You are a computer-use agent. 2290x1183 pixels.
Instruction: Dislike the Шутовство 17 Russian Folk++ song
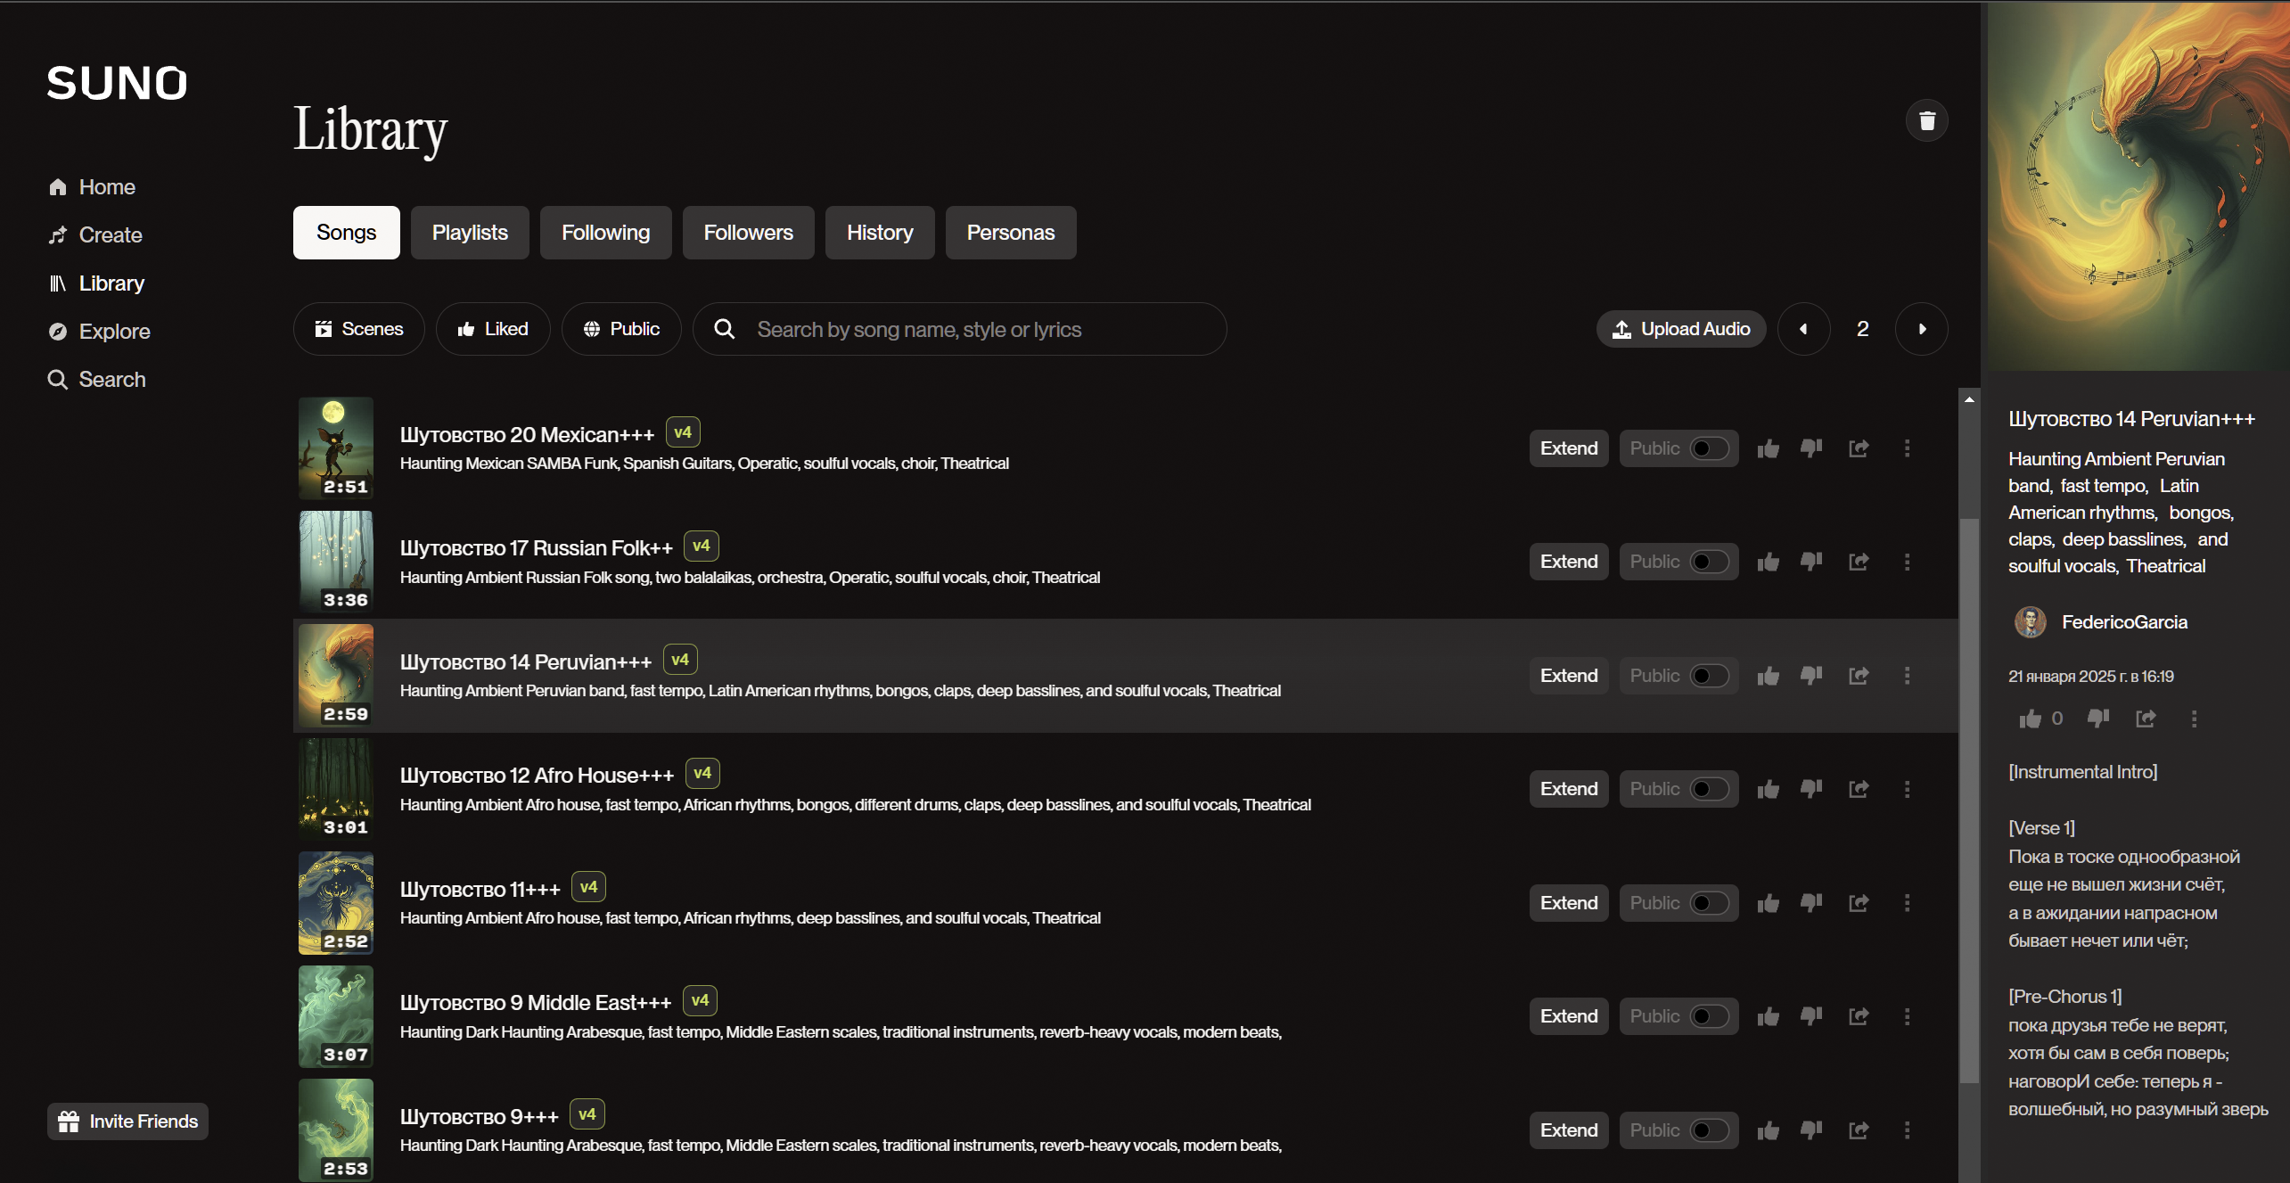(x=1811, y=562)
